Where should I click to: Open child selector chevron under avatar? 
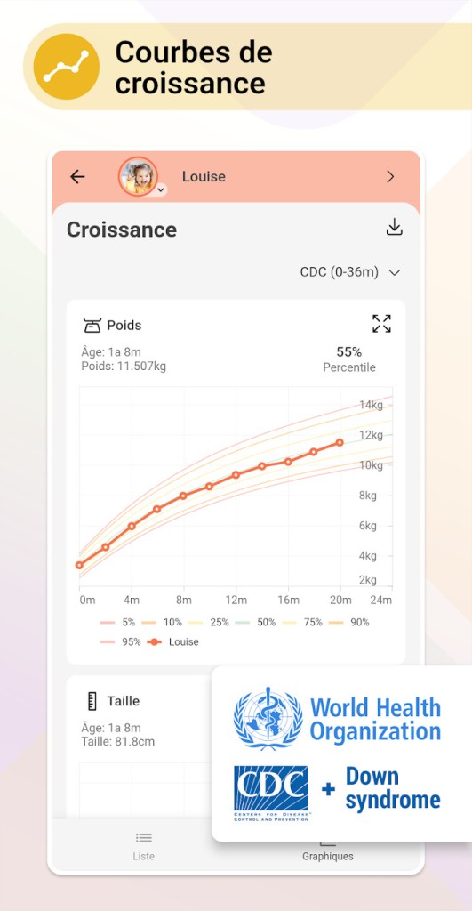click(x=161, y=189)
